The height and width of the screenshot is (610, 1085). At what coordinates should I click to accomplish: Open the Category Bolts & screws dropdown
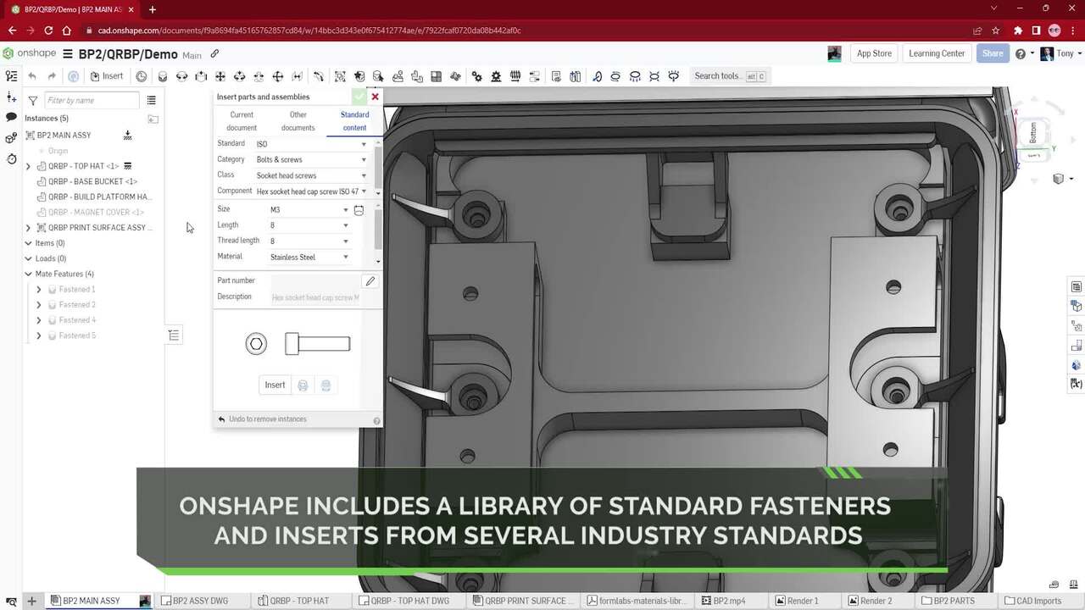pos(311,159)
